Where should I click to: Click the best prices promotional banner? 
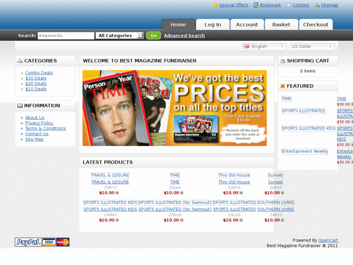[x=175, y=108]
